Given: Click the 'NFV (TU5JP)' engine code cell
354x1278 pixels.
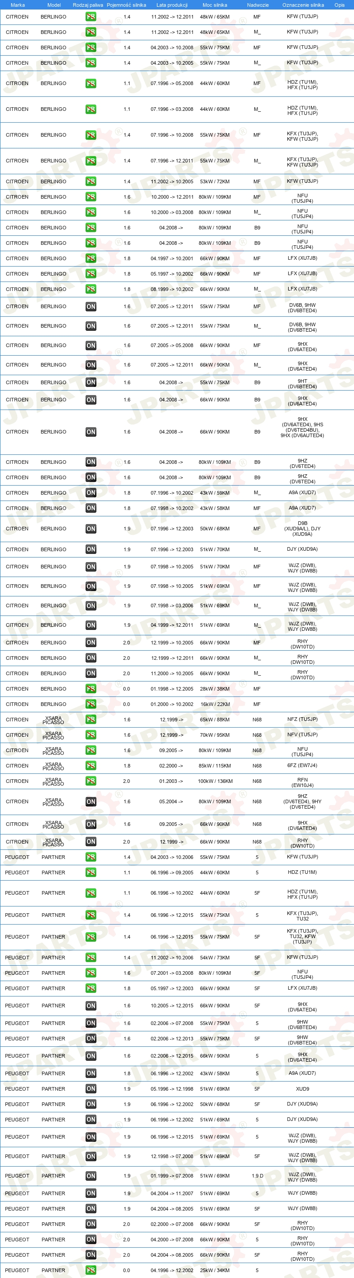Looking at the screenshot, I should [x=302, y=735].
